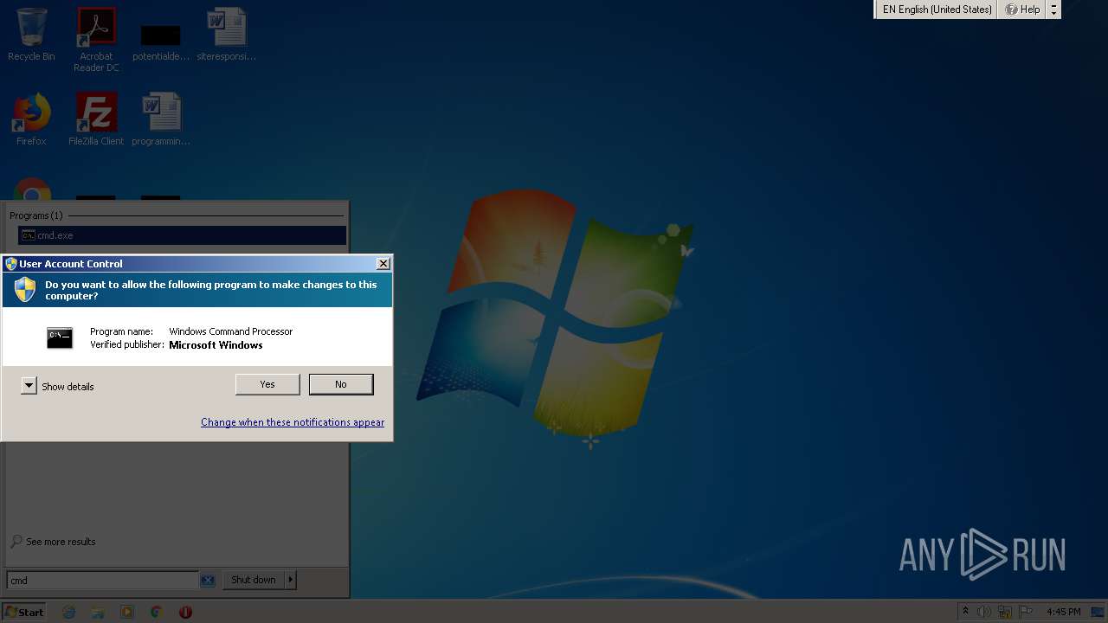Open EN English language bar selector
Image resolution: width=1108 pixels, height=623 pixels.
tap(936, 10)
